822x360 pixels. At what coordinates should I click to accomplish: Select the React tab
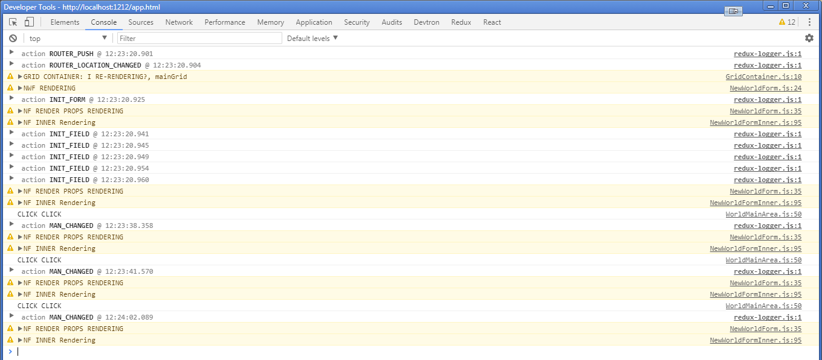[492, 22]
